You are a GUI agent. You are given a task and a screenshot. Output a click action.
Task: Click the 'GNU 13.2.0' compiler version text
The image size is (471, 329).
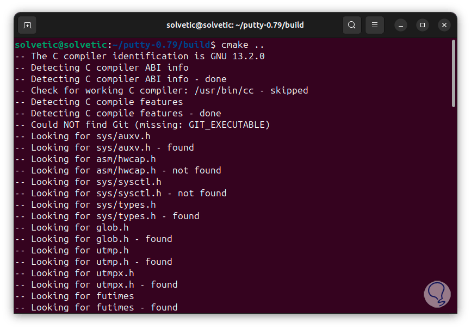click(237, 56)
